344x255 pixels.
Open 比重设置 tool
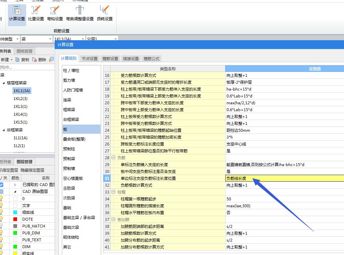click(36, 14)
